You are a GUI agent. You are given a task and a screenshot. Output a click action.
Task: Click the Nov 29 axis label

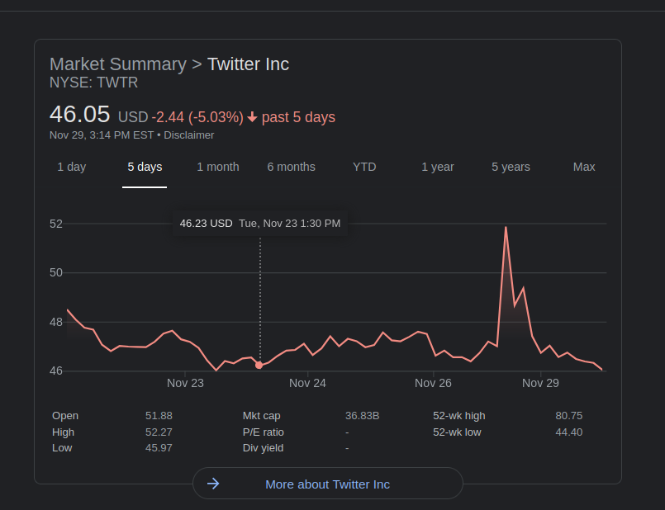coord(540,384)
